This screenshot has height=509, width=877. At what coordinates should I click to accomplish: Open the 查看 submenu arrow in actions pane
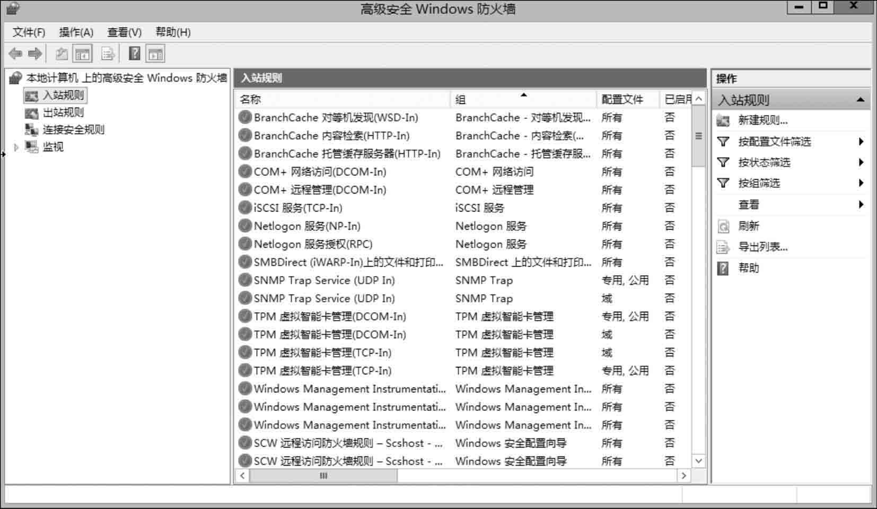click(x=861, y=204)
